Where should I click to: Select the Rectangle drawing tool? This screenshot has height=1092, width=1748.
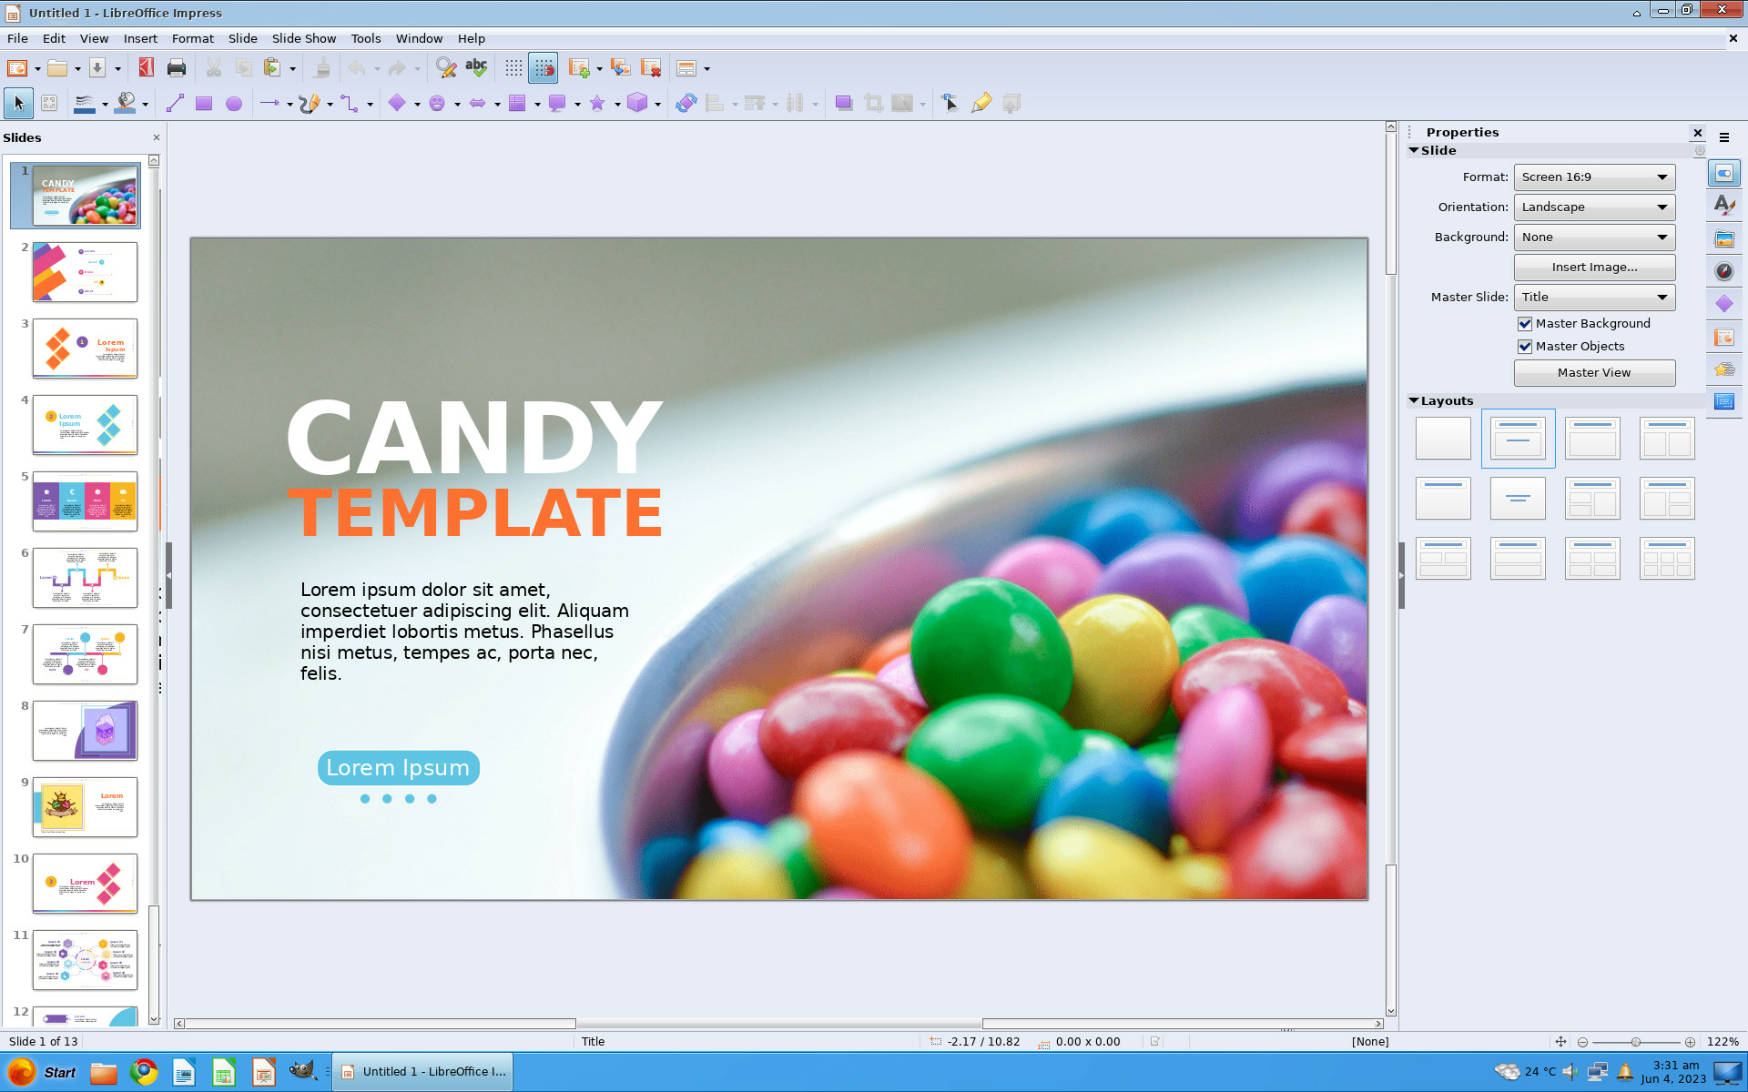(204, 104)
